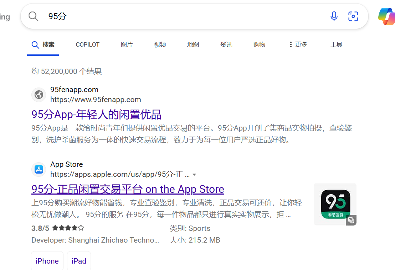Start voice search with microphone icon
This screenshot has height=270, width=395.
pos(334,16)
